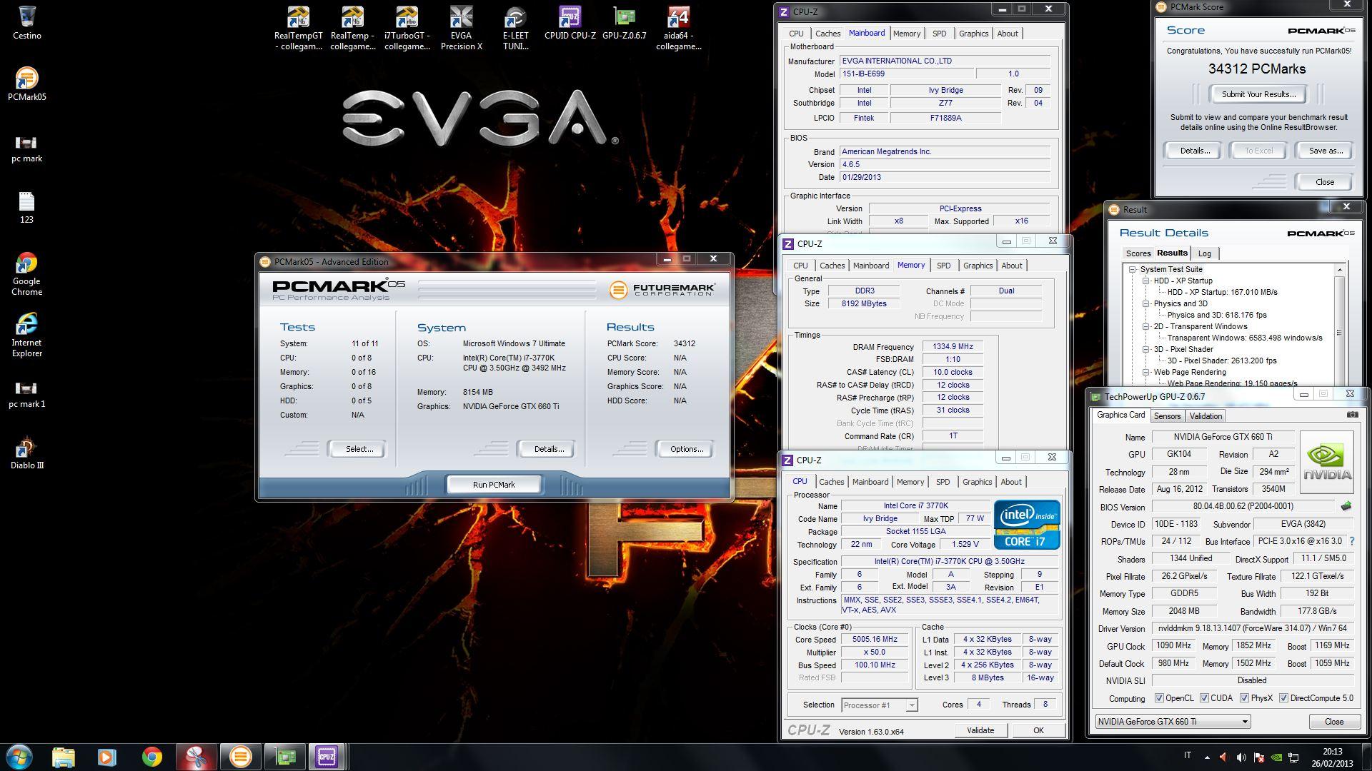Viewport: 1372px width, 771px height.
Task: Switch to the SPD tab in Memory CPU-Z window
Action: (x=943, y=266)
